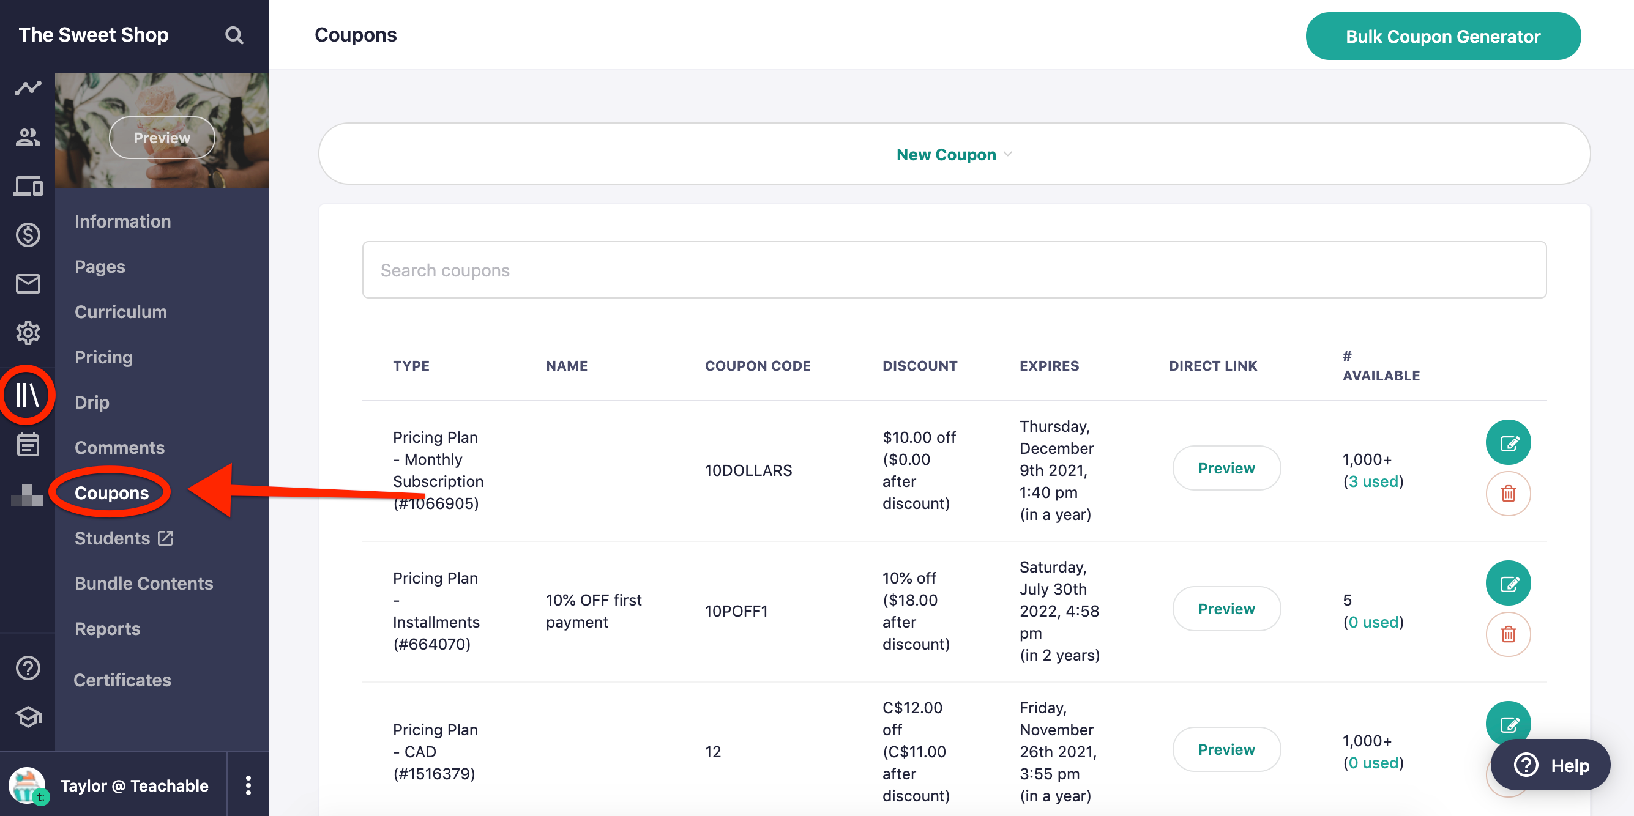Image resolution: width=1634 pixels, height=816 pixels.
Task: Open the Curriculum menu item
Action: pyautogui.click(x=121, y=312)
